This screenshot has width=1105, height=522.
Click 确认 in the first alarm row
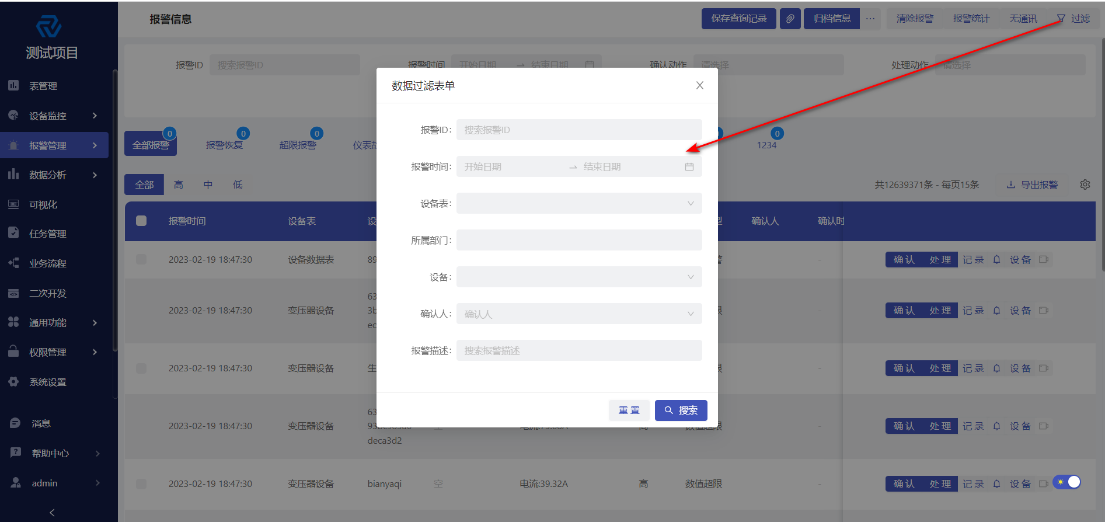[x=904, y=259]
